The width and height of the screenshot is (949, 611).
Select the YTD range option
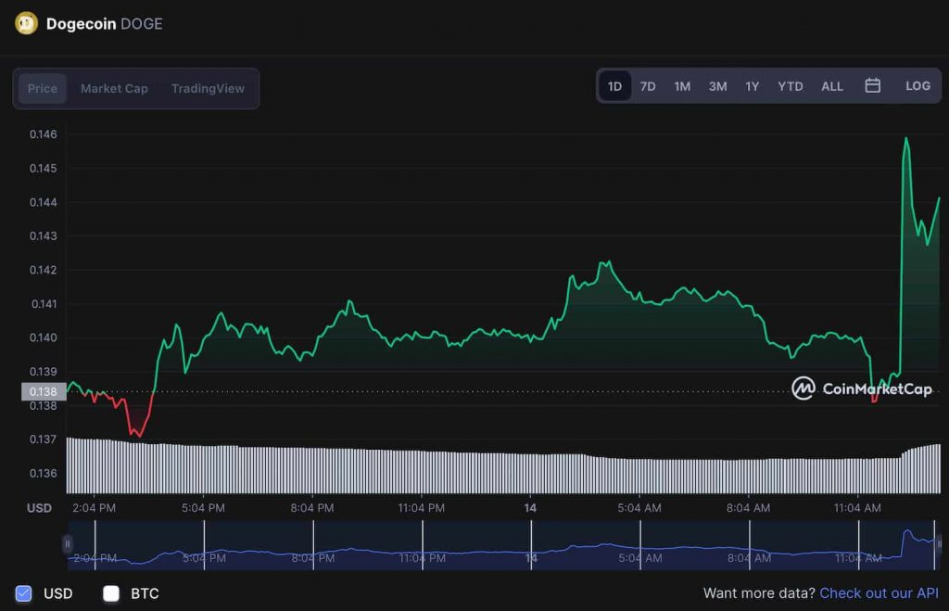791,86
